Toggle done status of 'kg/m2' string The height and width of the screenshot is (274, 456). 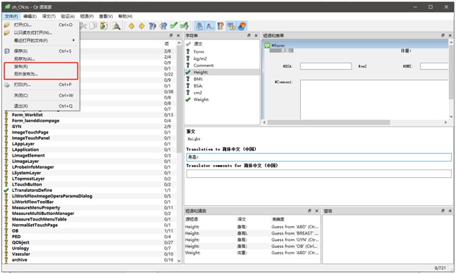tap(188, 58)
